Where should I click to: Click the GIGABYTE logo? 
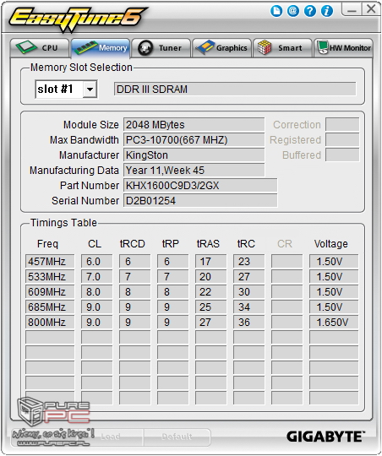[325, 437]
